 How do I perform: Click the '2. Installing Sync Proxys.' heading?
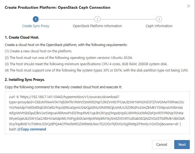tap(25, 79)
